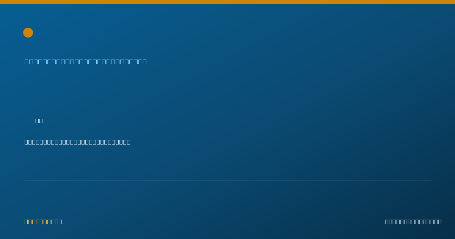
Task: Click the first character of right footer text
Action: (387, 222)
